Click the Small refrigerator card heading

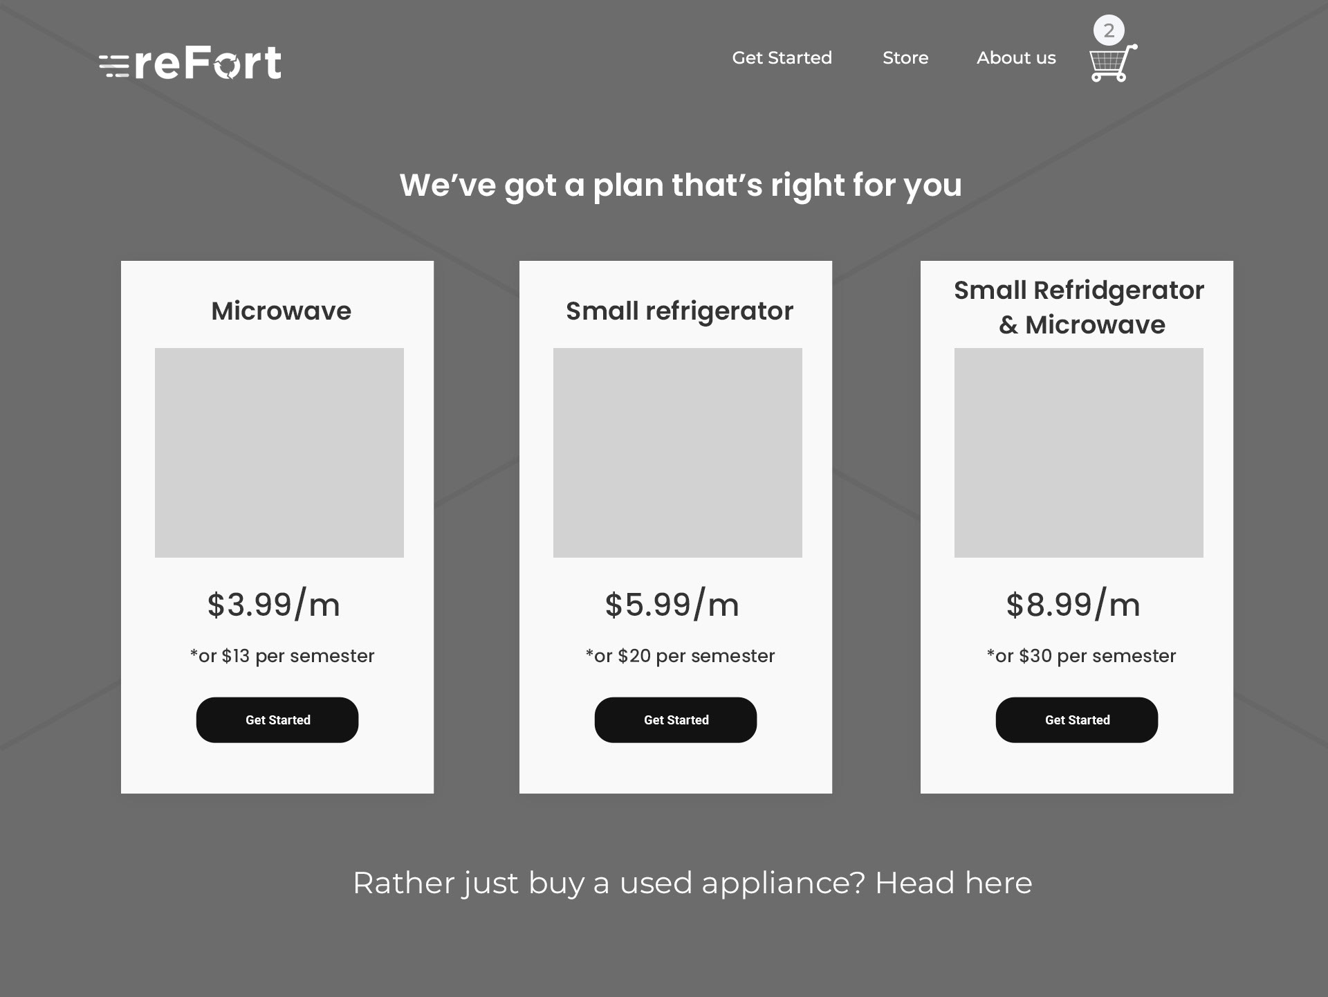click(x=679, y=311)
